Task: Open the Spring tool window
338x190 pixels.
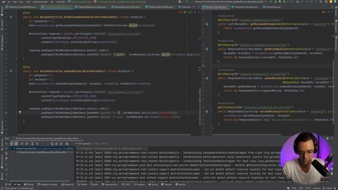Action: [153, 184]
